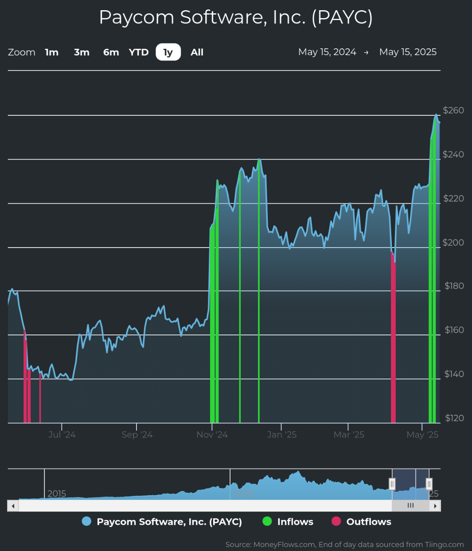Click the scrollbar left arrow

coord(13,506)
